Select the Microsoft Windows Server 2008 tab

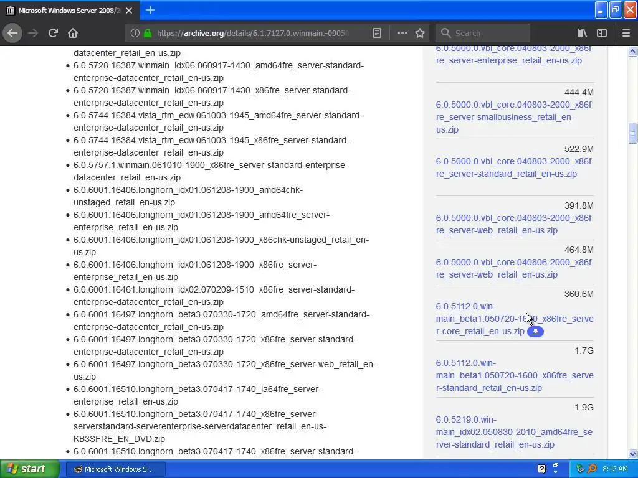70,11
